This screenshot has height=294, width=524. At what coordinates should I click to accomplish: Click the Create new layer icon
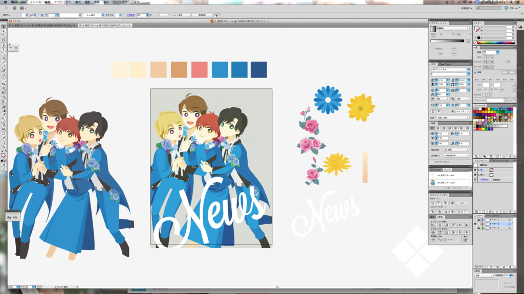(x=504, y=267)
